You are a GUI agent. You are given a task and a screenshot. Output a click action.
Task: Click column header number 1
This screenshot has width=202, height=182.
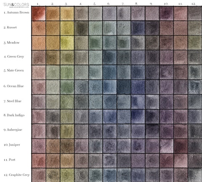38,4
